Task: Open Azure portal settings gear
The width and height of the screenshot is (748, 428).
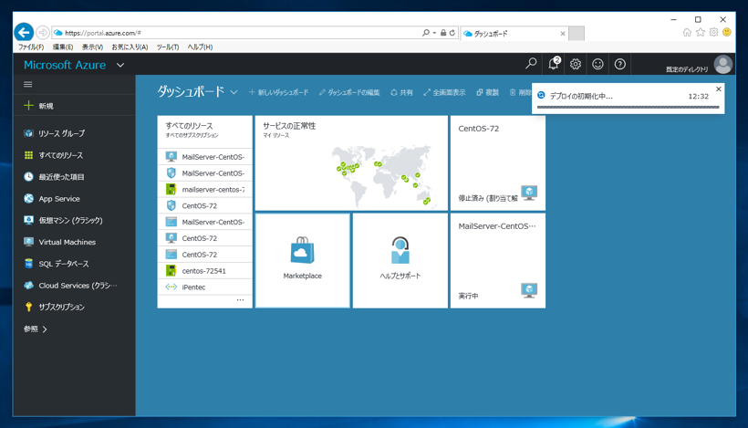Action: [576, 64]
